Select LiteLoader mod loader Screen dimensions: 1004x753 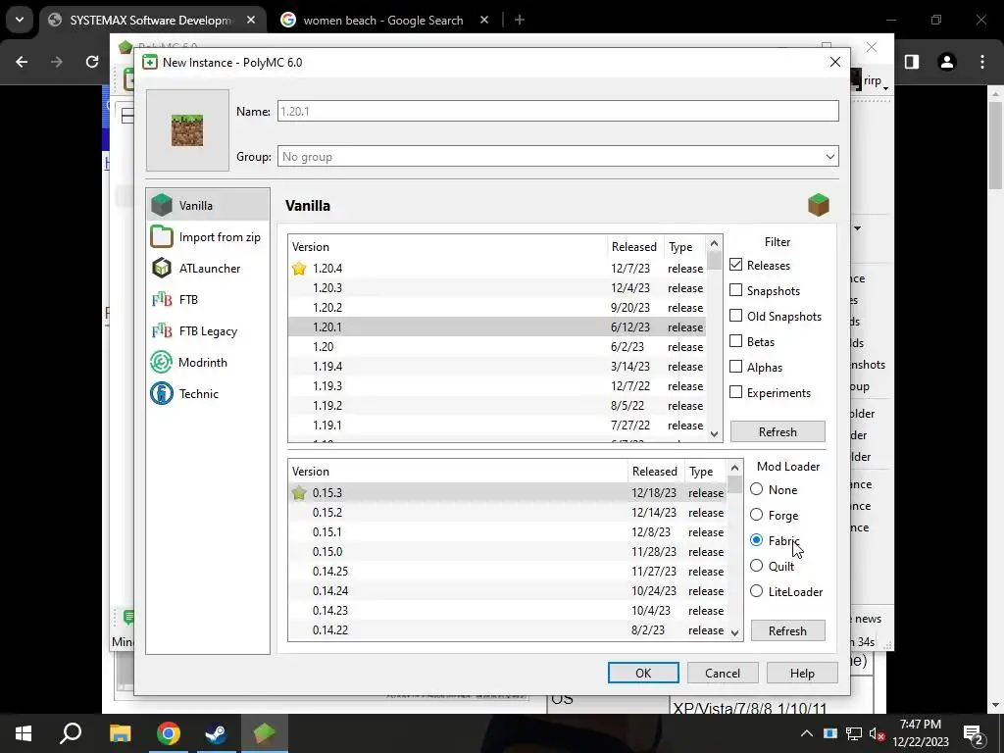point(756,591)
